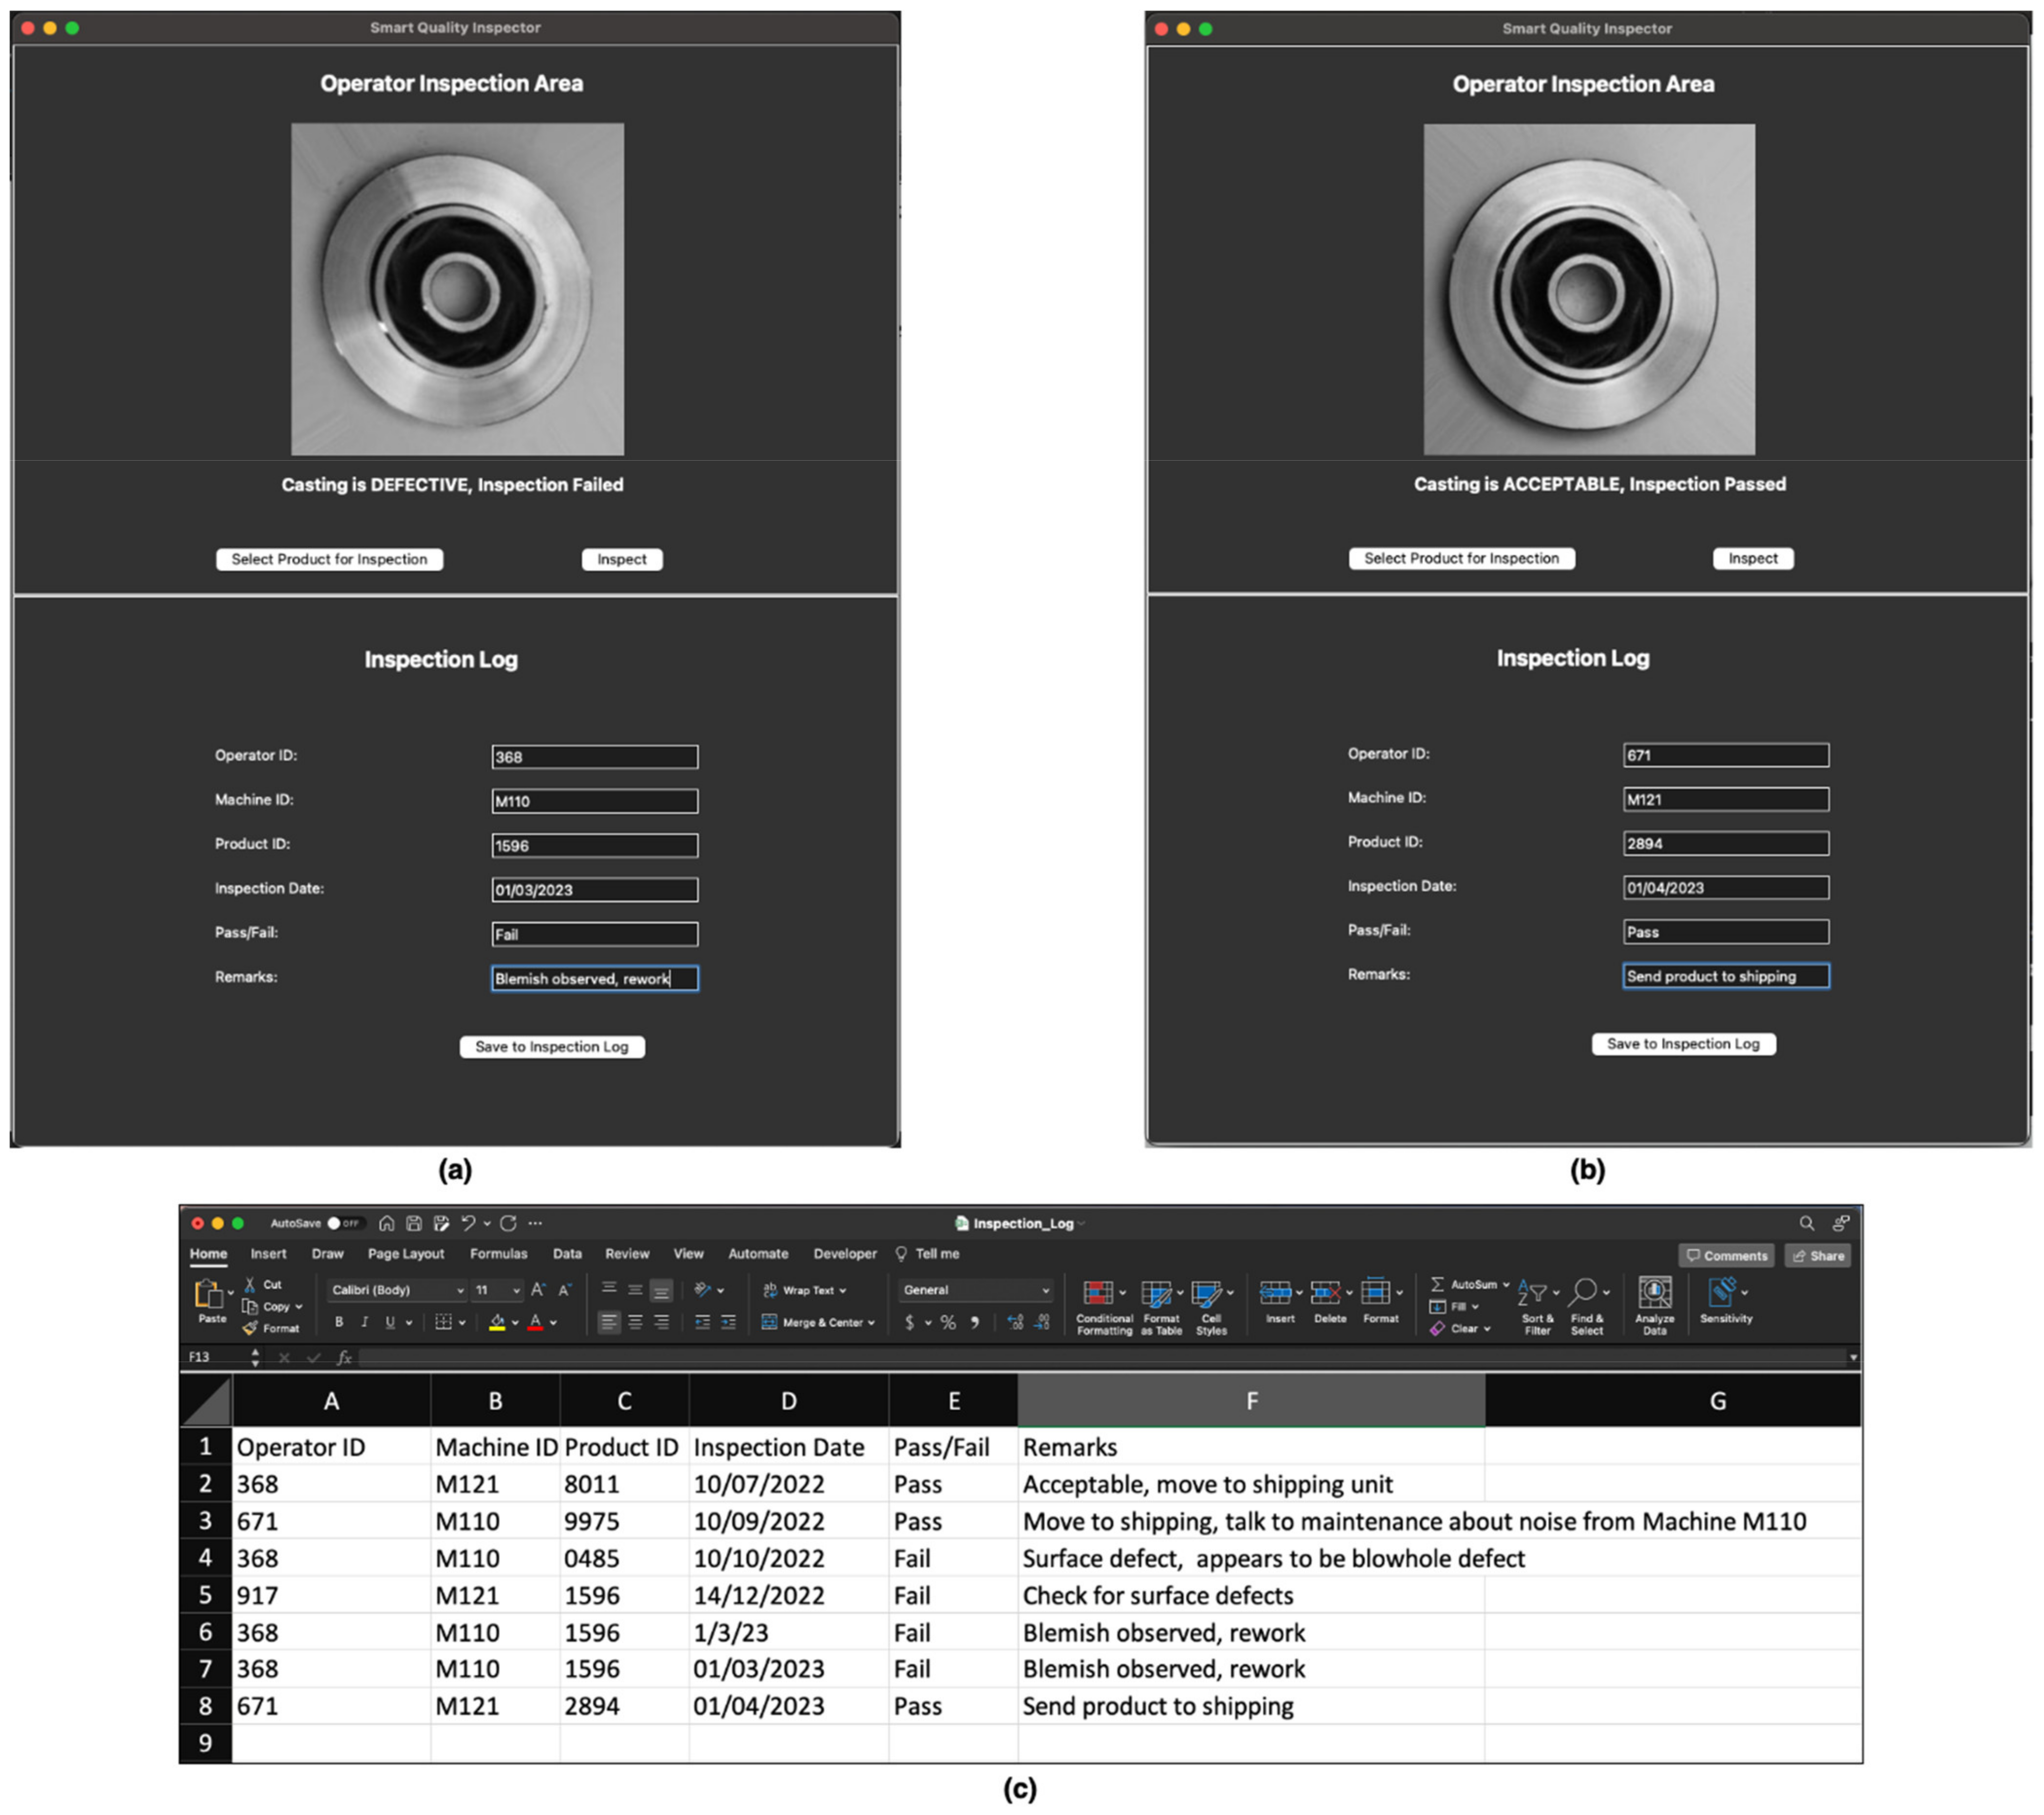2044x1815 pixels.
Task: Toggle Italic formatting in the ribbon
Action: pyautogui.click(x=364, y=1322)
